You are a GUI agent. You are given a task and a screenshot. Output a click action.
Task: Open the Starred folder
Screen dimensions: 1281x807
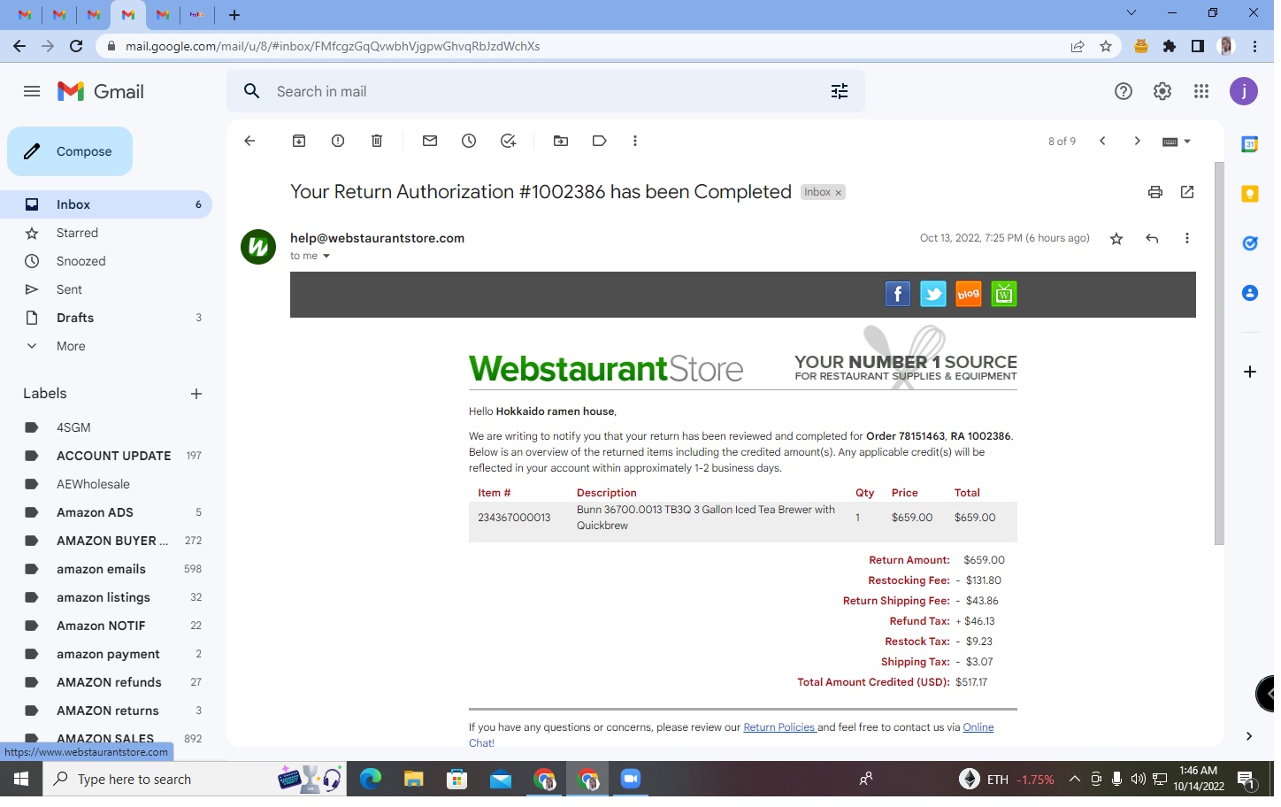[x=106, y=233]
